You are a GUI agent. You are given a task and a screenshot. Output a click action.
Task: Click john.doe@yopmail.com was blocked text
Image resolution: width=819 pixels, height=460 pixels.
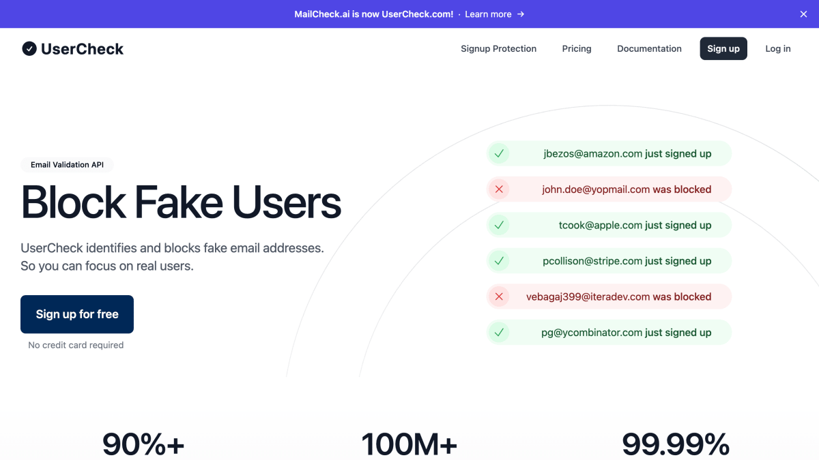click(x=627, y=189)
